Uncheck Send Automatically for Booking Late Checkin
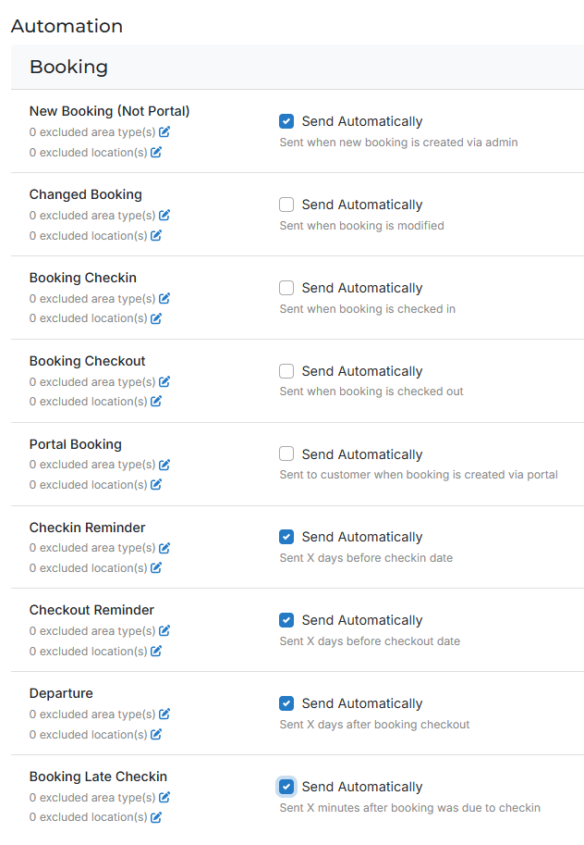The height and width of the screenshot is (845, 584). click(x=286, y=787)
